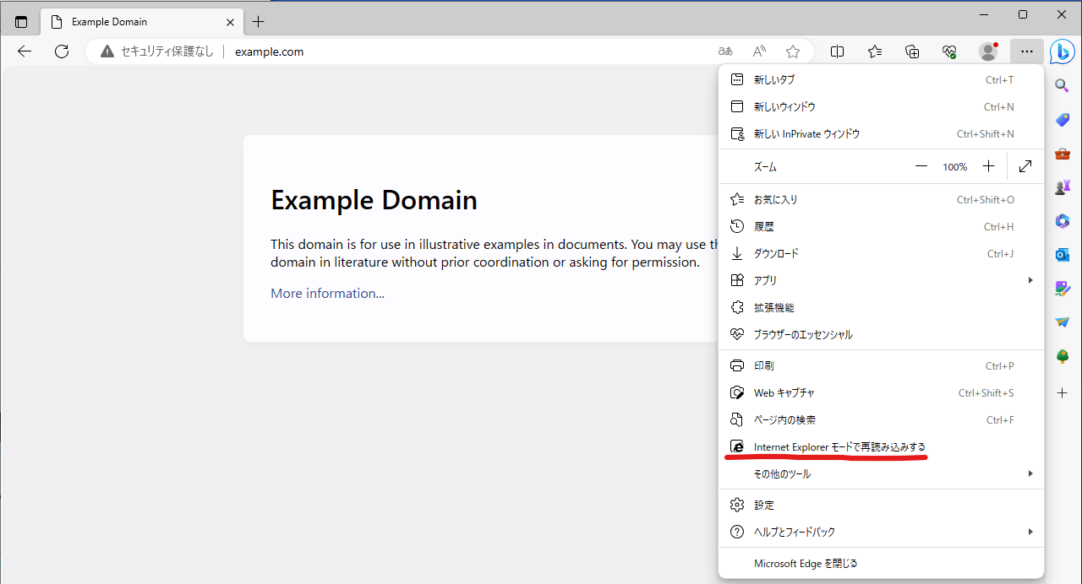Add sidebar app with plus icon
Viewport: 1082px width, 584px height.
click(1063, 393)
